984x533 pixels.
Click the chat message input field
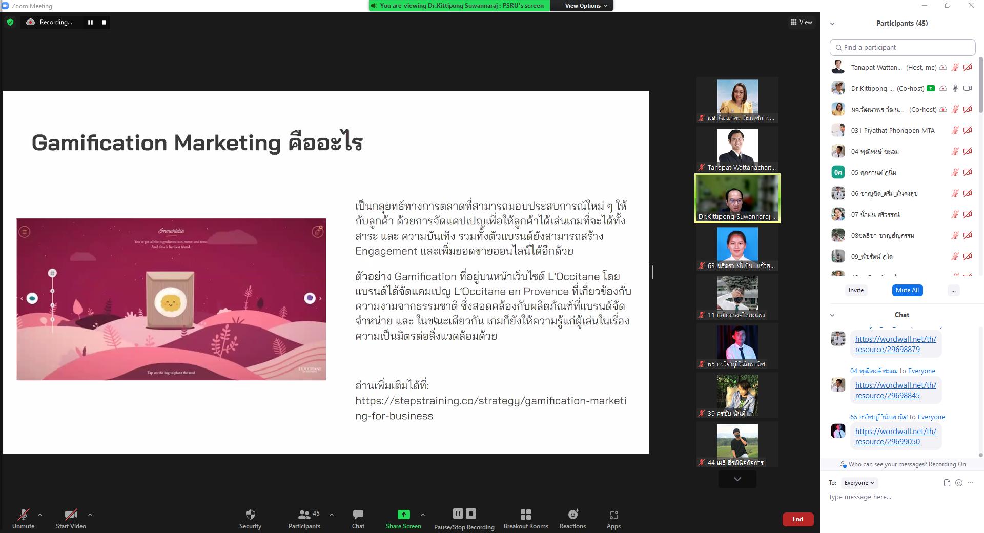(x=902, y=497)
